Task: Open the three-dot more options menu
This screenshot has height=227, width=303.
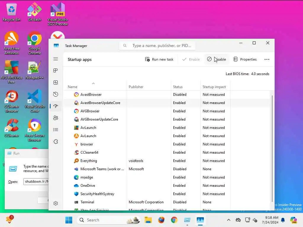Action: pyautogui.click(x=267, y=59)
